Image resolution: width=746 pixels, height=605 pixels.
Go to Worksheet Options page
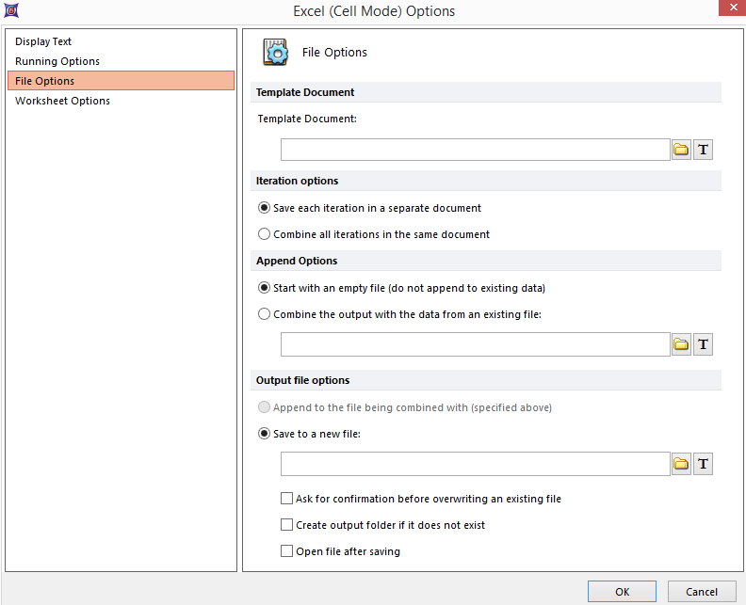coord(62,101)
